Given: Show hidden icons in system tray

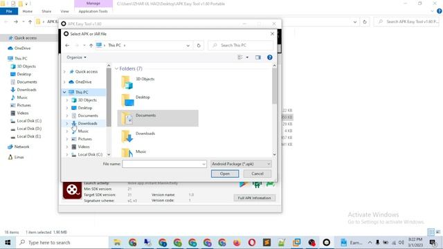Looking at the screenshot, I should [x=370, y=243].
